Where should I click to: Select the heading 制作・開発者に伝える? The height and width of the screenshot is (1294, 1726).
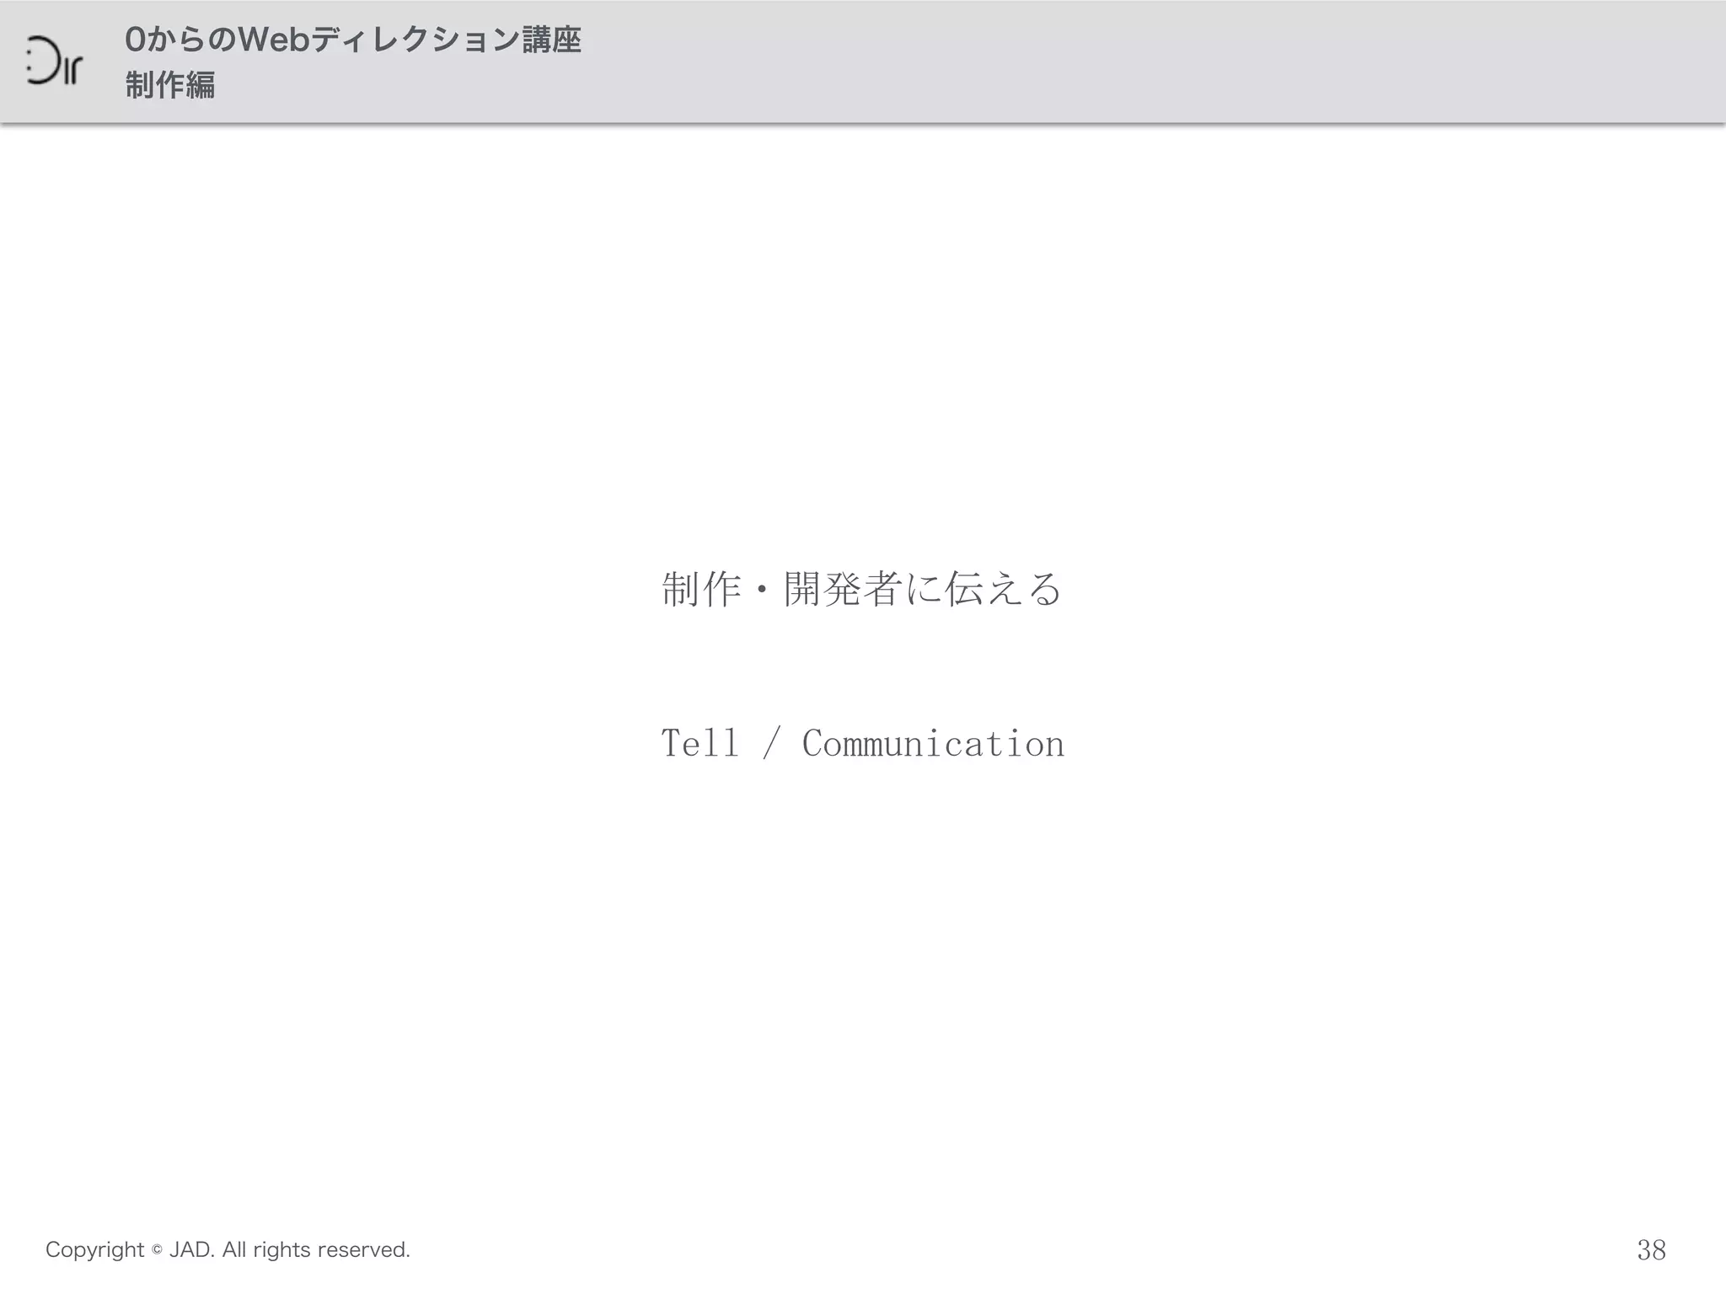tap(861, 588)
